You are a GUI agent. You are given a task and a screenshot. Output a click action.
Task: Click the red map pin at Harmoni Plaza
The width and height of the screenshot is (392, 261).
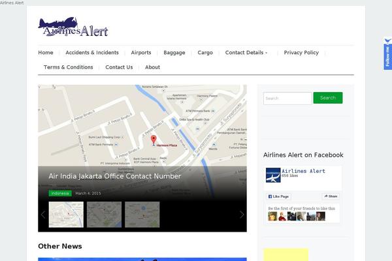click(x=154, y=140)
